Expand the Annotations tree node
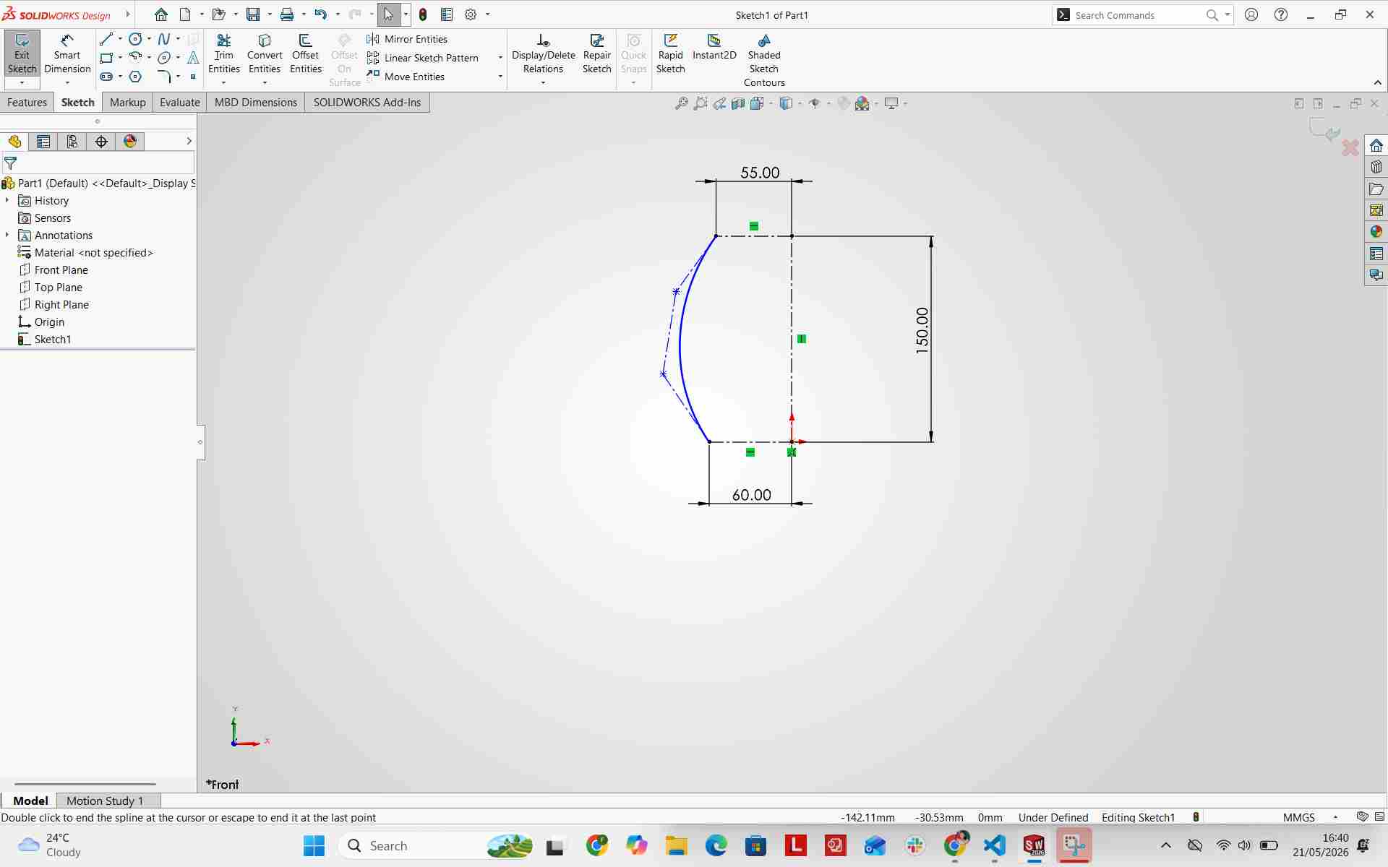 [7, 235]
